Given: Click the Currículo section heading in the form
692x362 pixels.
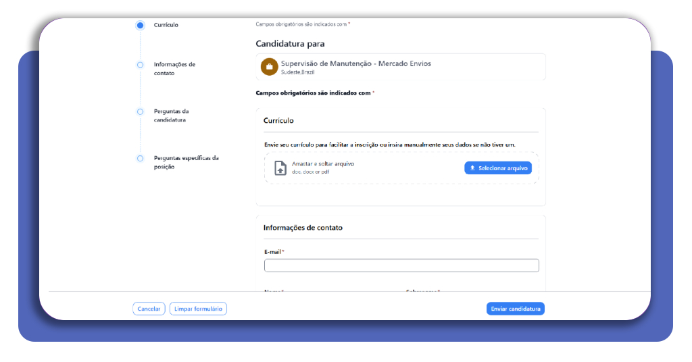Looking at the screenshot, I should tap(278, 120).
